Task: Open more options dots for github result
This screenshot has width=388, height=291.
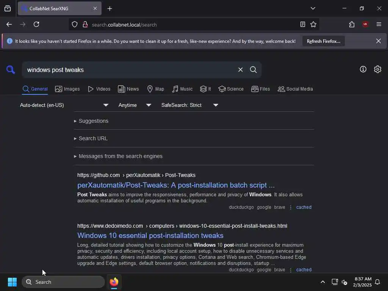Action: click(x=291, y=207)
